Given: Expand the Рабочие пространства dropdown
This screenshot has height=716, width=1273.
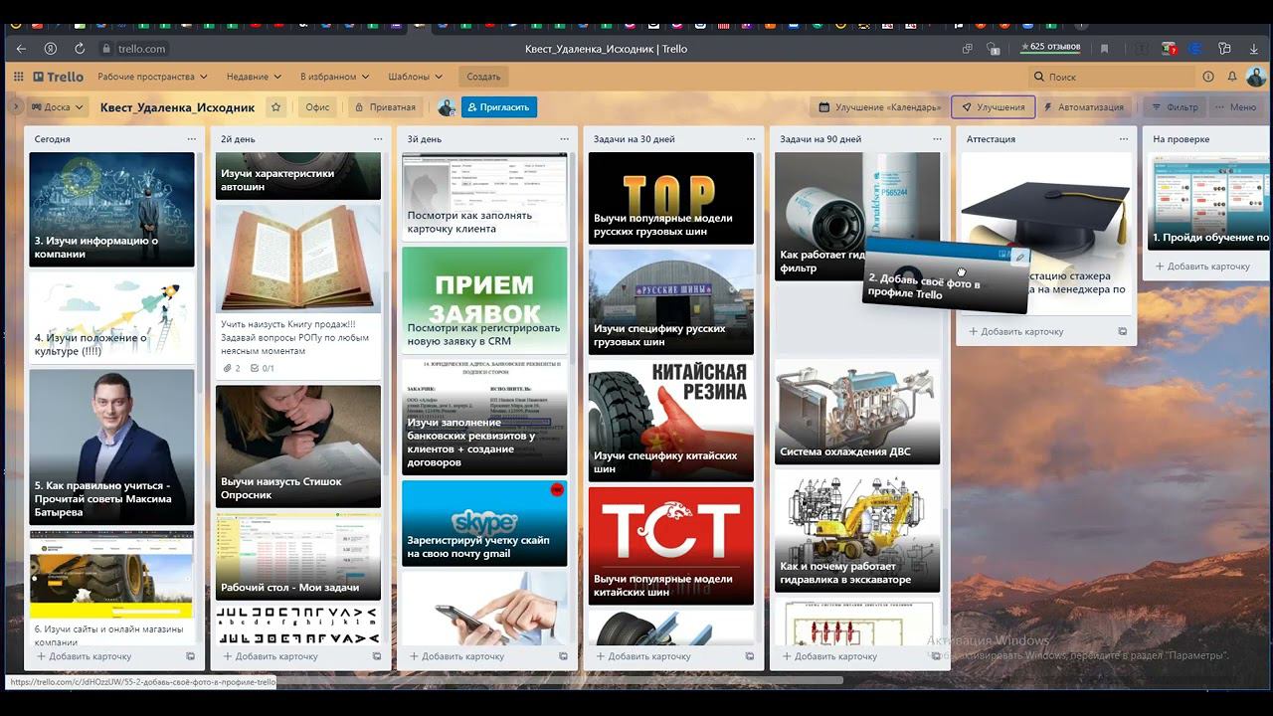Looking at the screenshot, I should coord(152,77).
